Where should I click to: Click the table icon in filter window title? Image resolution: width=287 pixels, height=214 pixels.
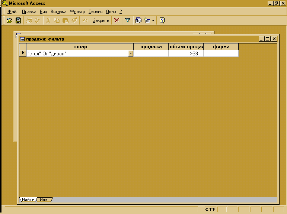[22, 39]
